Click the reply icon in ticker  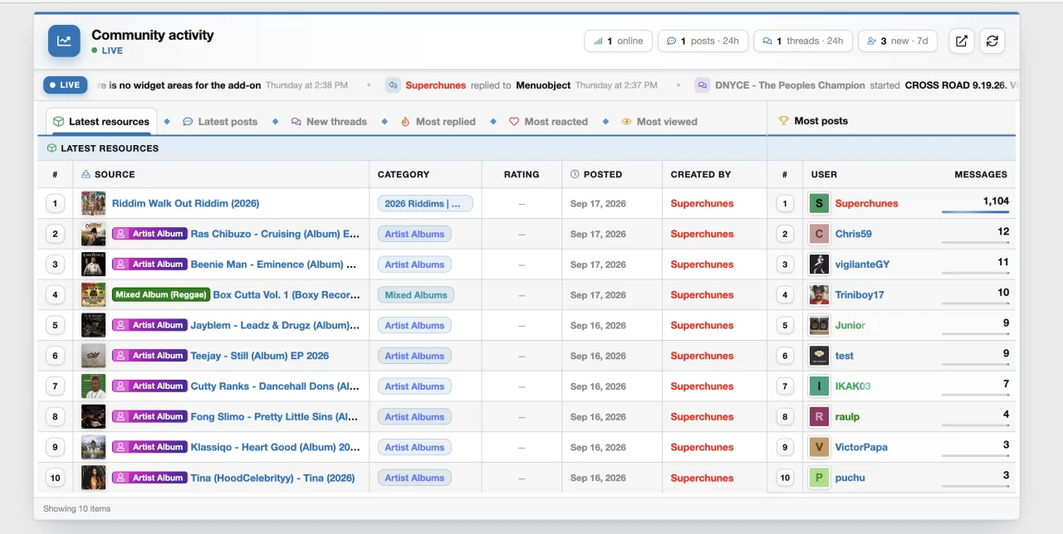click(x=393, y=85)
